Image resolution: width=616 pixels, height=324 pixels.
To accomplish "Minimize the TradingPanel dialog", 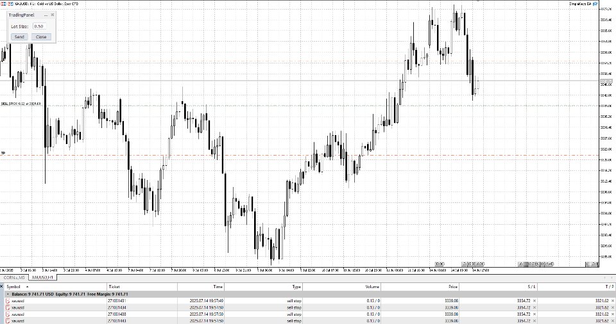I will click(46, 15).
